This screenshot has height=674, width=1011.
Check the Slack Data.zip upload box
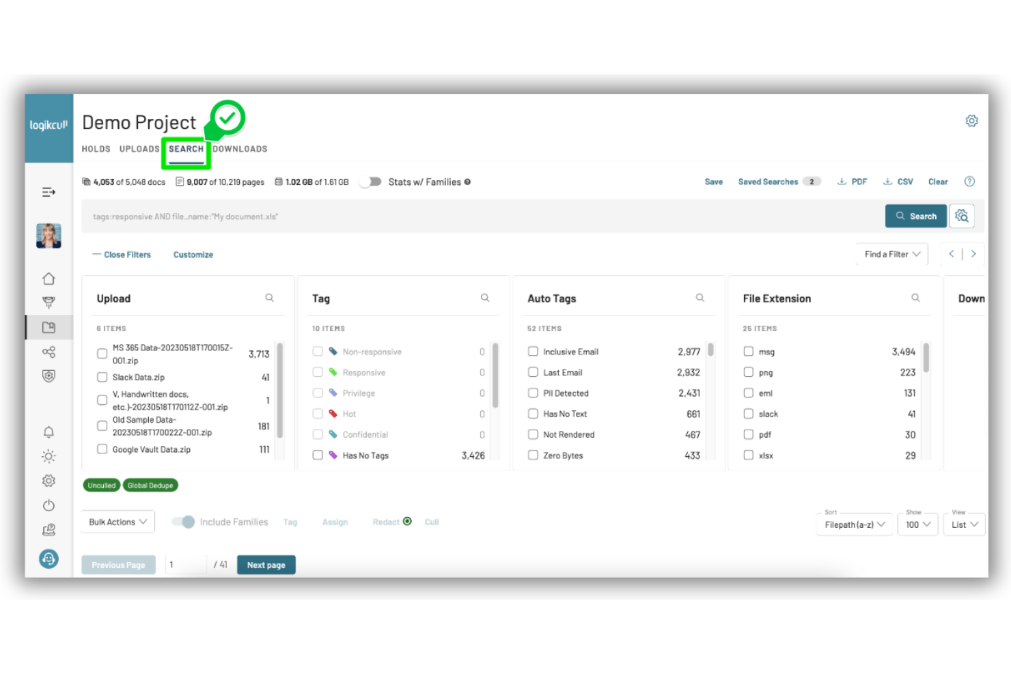coord(102,377)
